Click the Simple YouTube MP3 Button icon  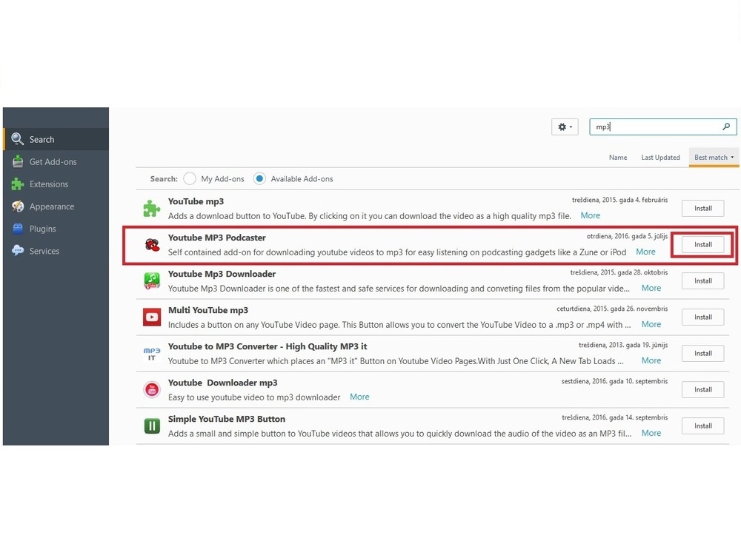[x=152, y=426]
